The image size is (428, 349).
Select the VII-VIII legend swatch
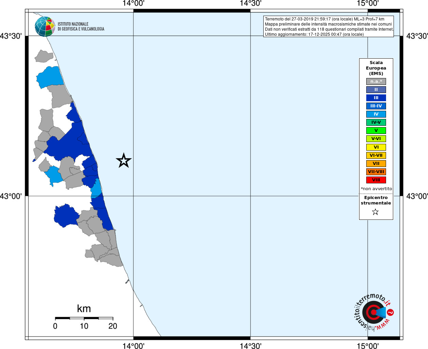[x=376, y=172]
